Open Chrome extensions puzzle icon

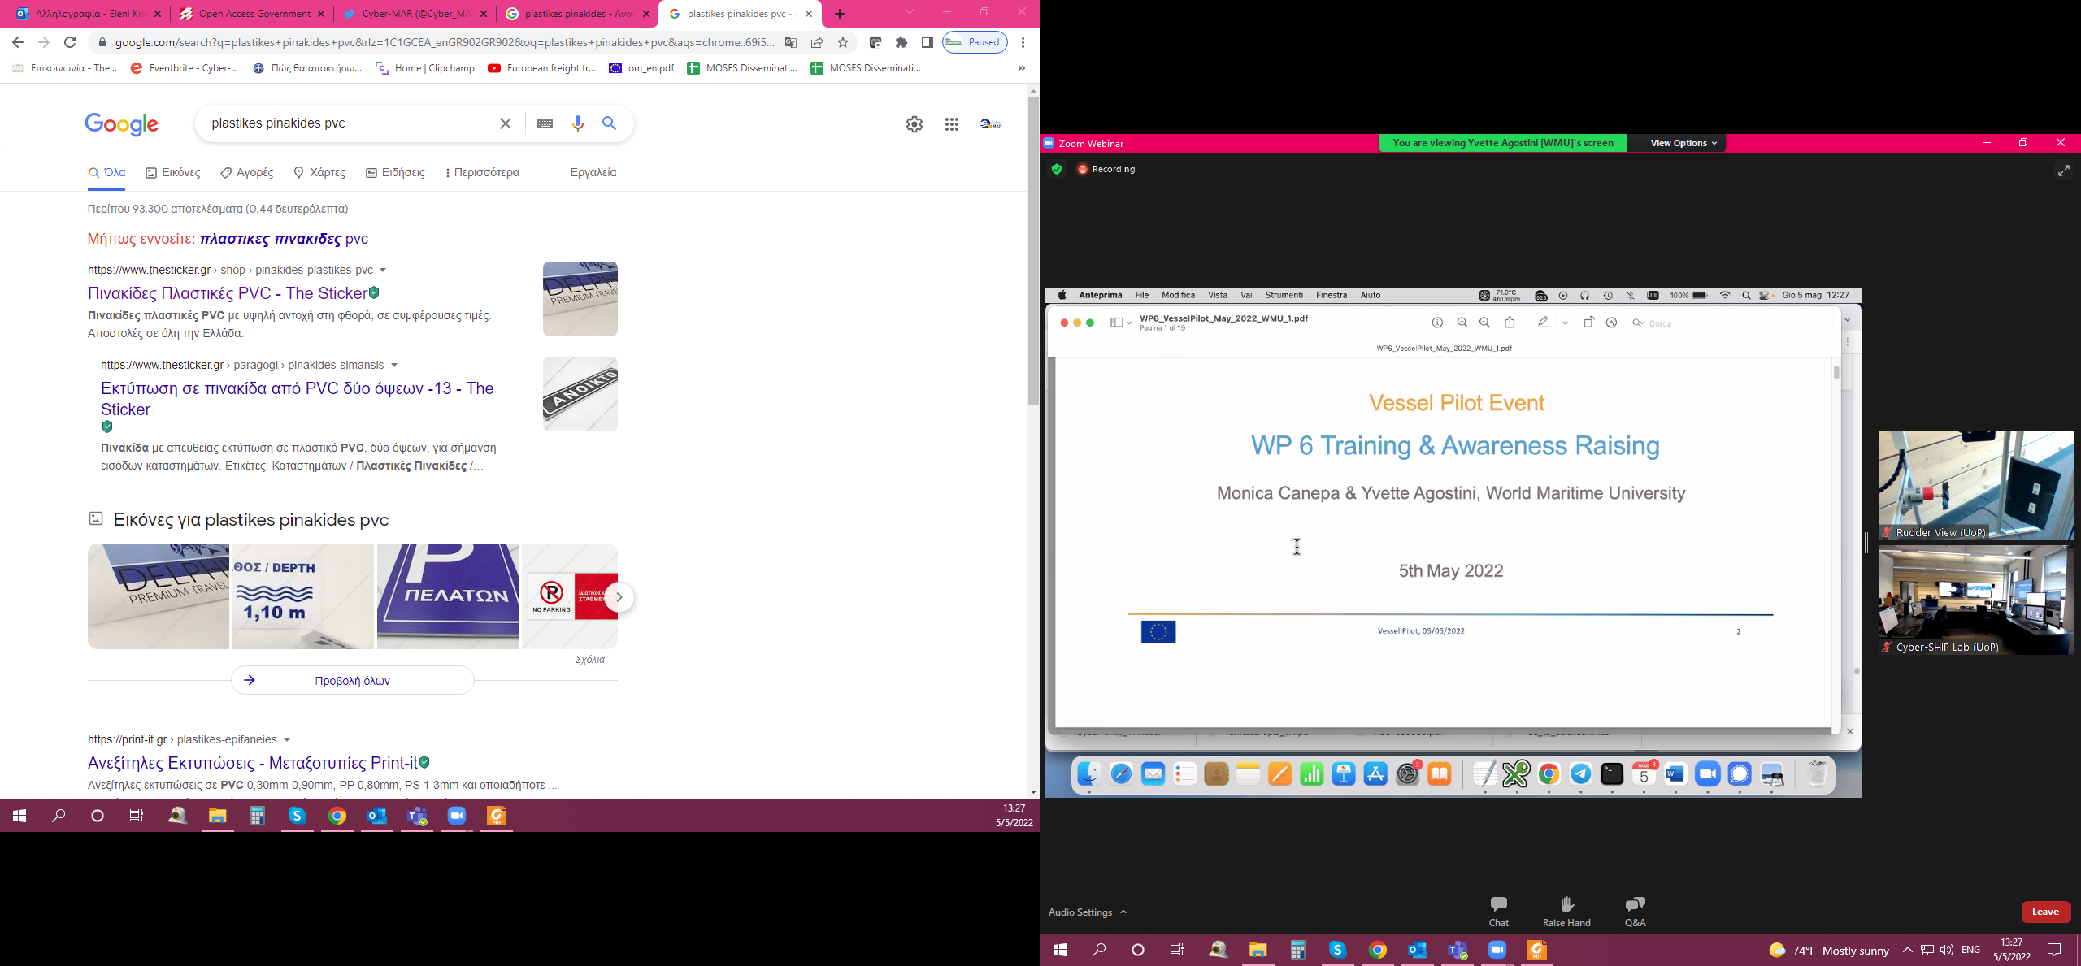pos(901,42)
